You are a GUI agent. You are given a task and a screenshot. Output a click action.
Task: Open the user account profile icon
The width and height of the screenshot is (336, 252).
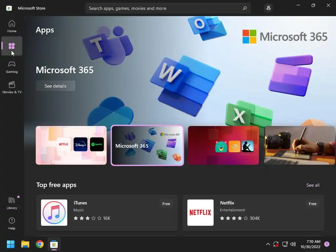[x=268, y=8]
